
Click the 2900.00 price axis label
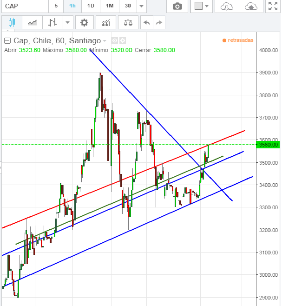[x=269, y=298]
